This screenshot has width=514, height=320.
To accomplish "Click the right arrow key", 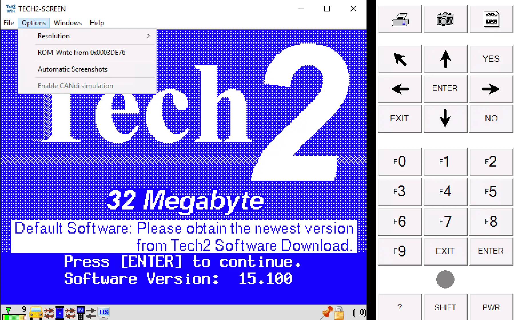I will tap(491, 89).
